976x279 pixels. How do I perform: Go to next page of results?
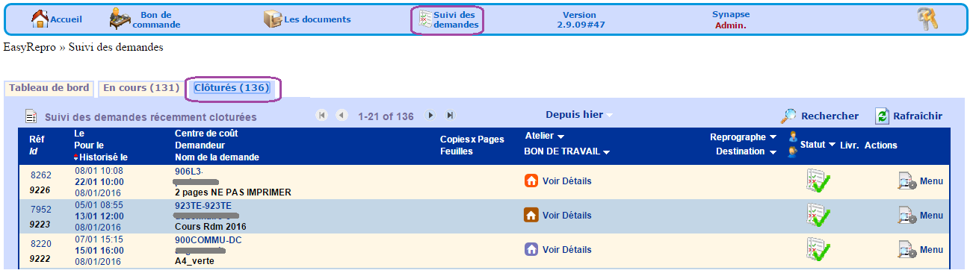click(430, 116)
